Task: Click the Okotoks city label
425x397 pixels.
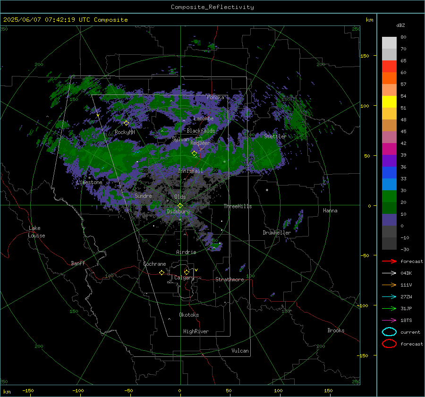Action: tap(189, 315)
